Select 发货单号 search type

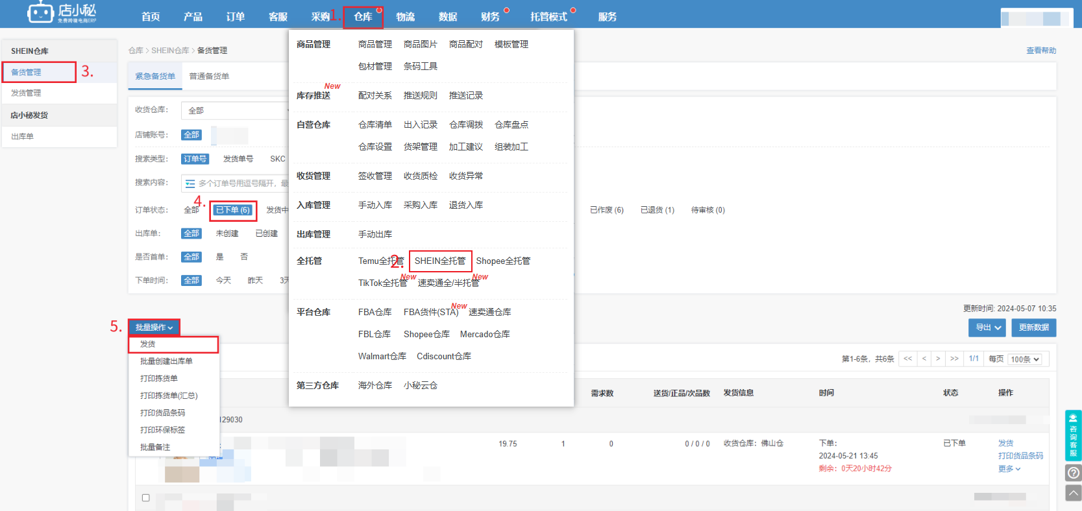[238, 159]
